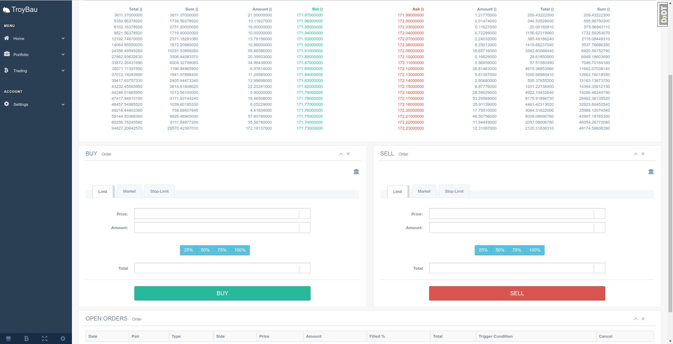Image resolution: width=673 pixels, height=344 pixels.
Task: Click the page vertical scrollbar thumb
Action: (x=670, y=193)
